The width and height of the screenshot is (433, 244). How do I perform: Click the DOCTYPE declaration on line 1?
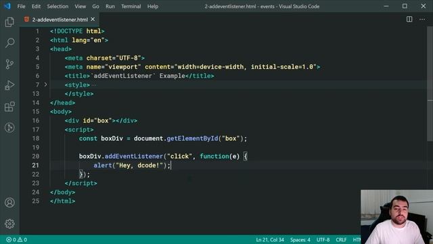point(77,31)
